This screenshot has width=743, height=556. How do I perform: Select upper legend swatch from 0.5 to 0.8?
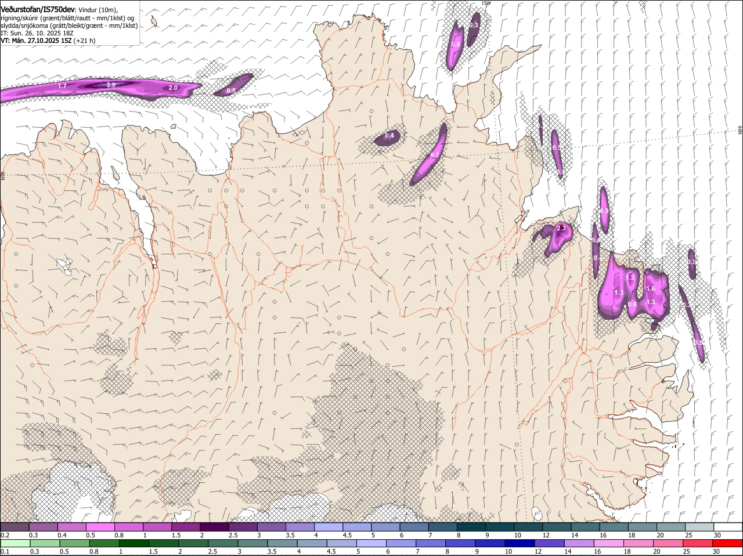[100, 527]
